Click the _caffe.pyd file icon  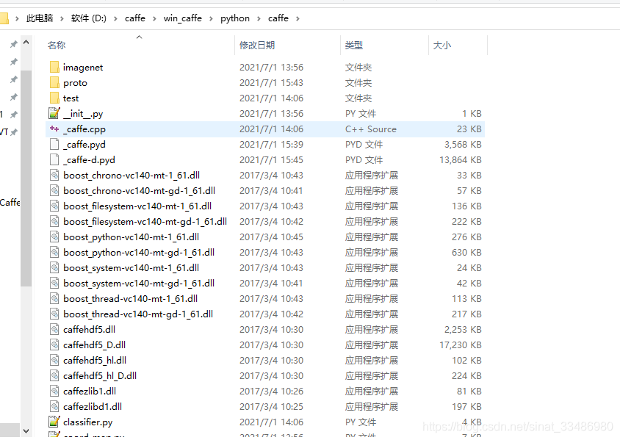54,144
